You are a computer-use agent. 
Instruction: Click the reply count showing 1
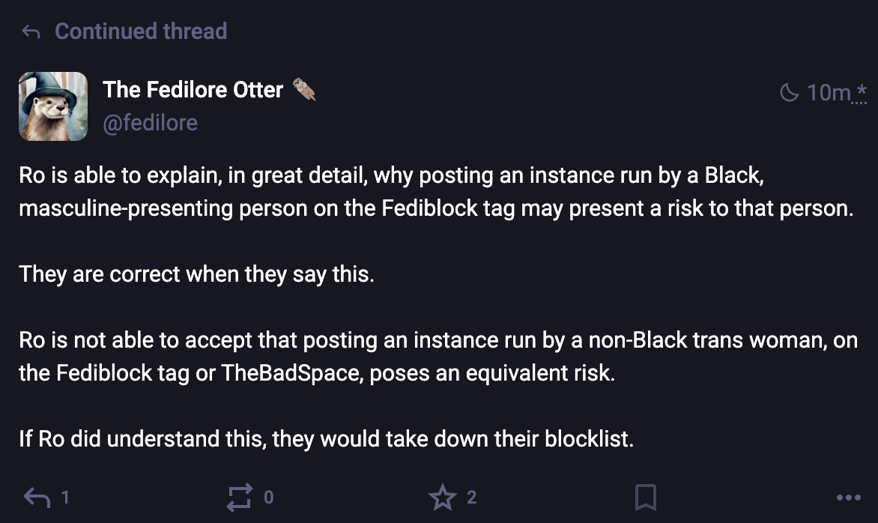click(x=65, y=497)
